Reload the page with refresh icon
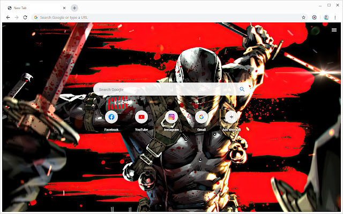 [x=25, y=18]
